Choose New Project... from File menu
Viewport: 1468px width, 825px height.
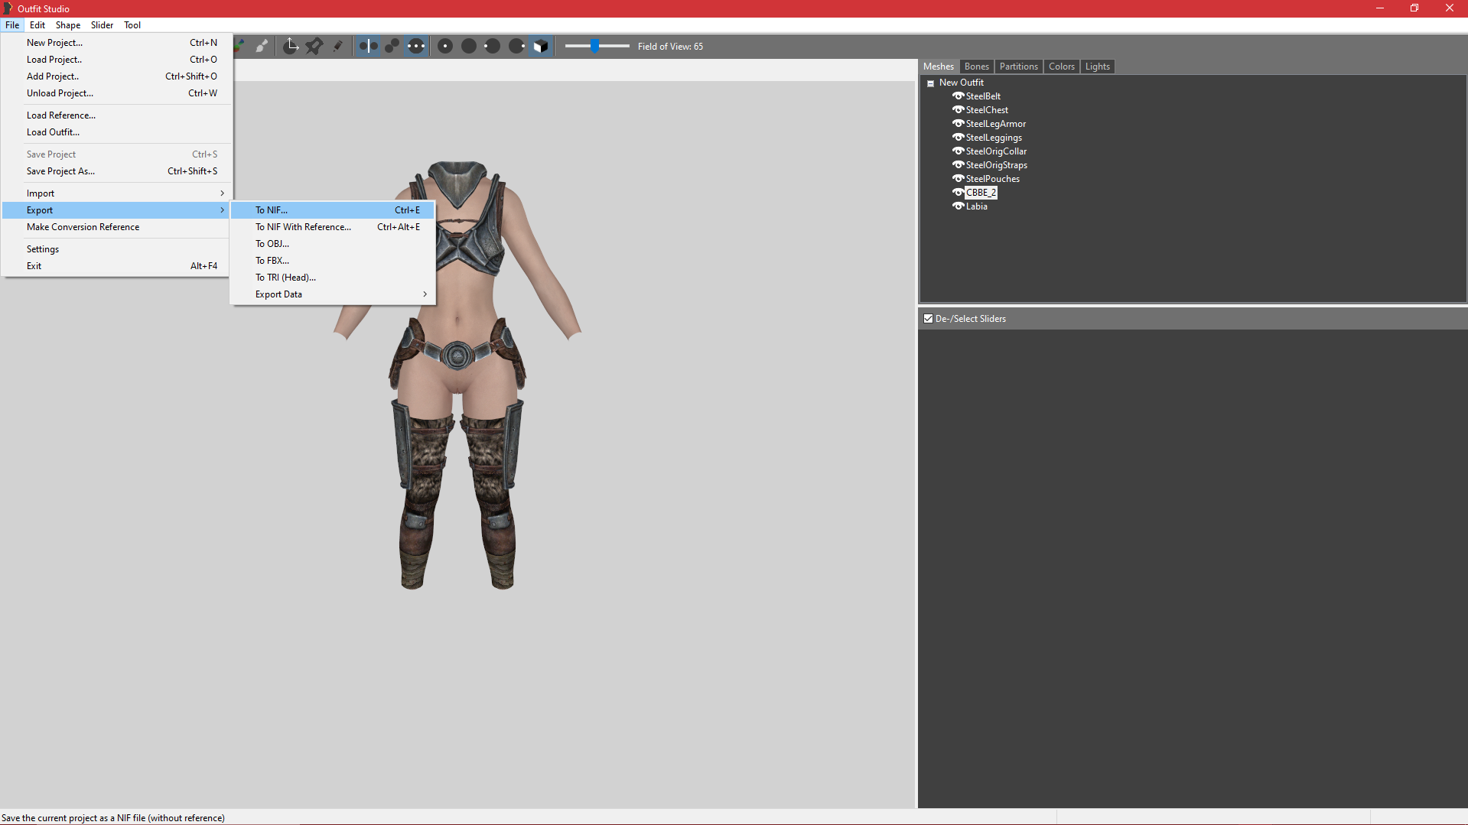click(x=116, y=43)
